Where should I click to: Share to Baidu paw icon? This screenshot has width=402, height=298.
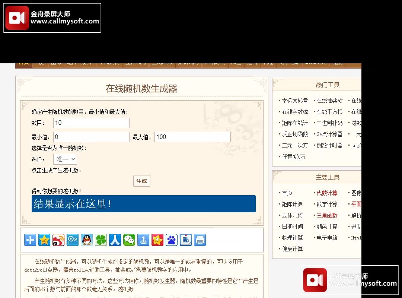[172, 240]
